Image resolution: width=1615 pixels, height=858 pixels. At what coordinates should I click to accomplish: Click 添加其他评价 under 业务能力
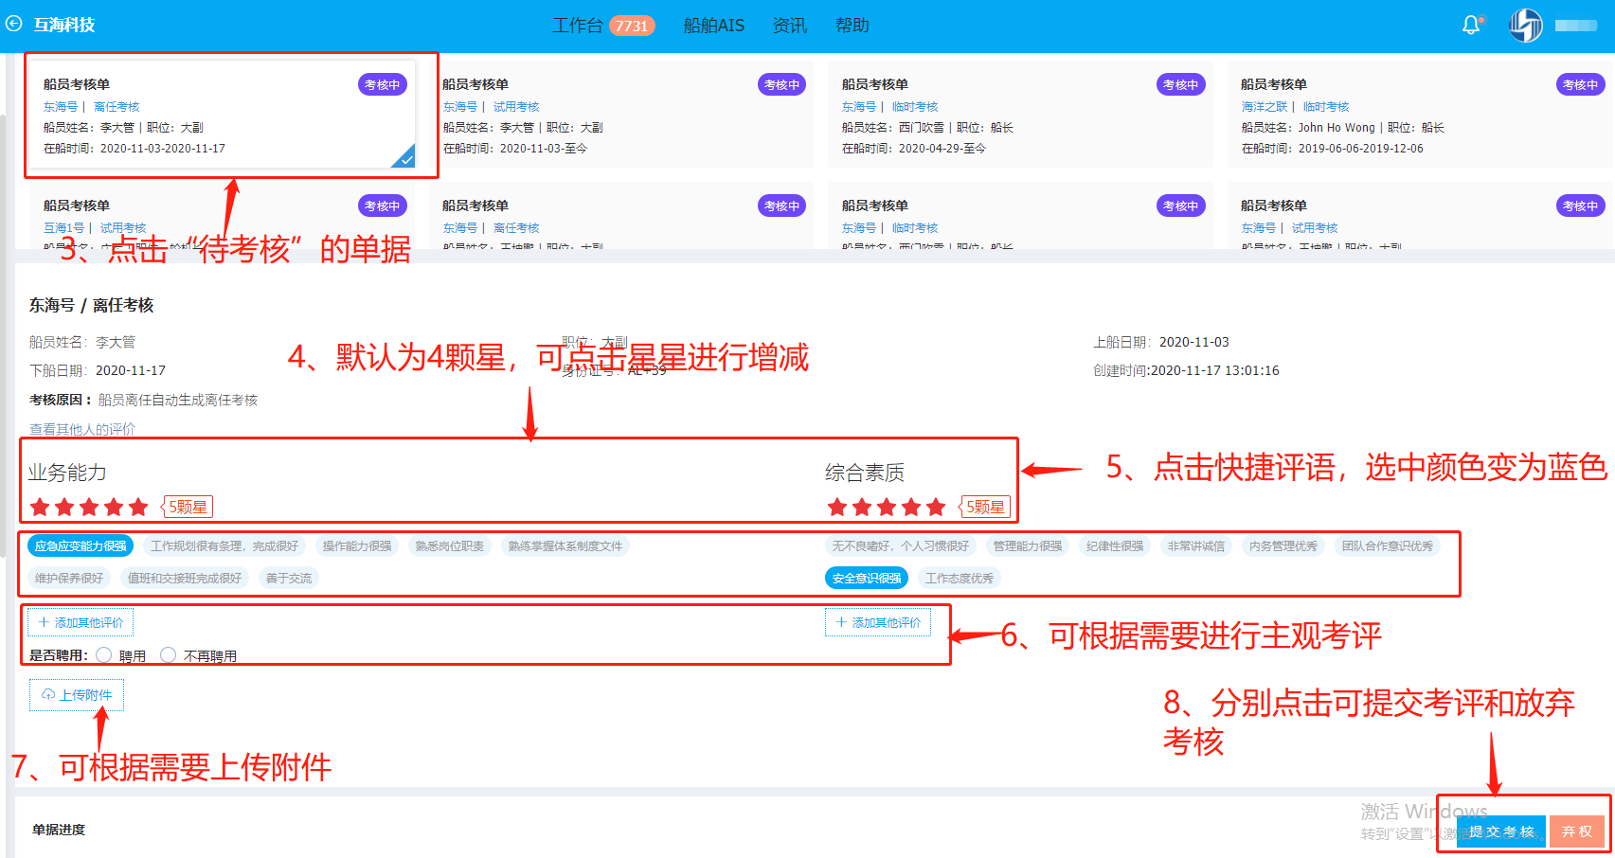pyautogui.click(x=81, y=622)
